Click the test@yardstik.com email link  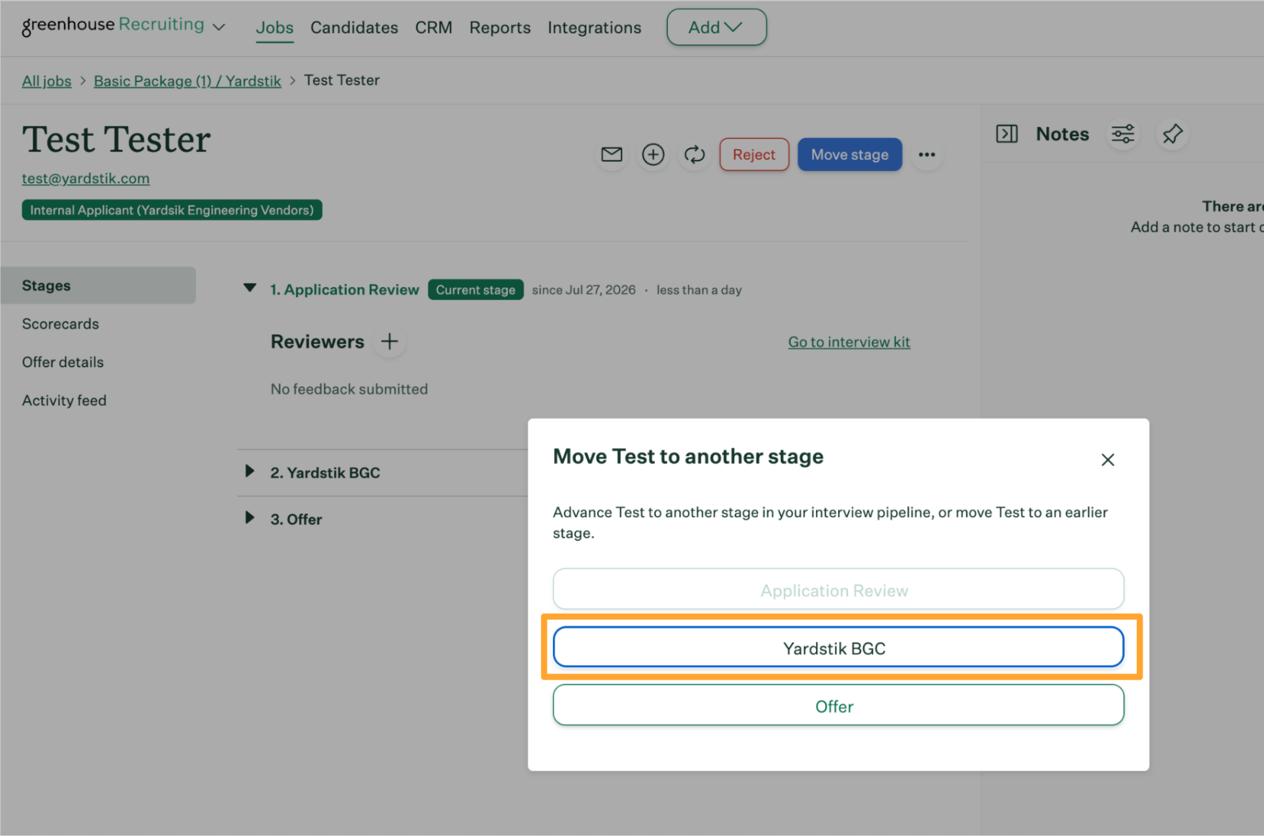[x=86, y=178]
